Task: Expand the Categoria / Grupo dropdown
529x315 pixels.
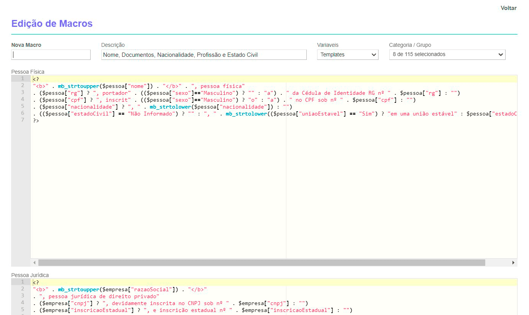Action: click(447, 54)
